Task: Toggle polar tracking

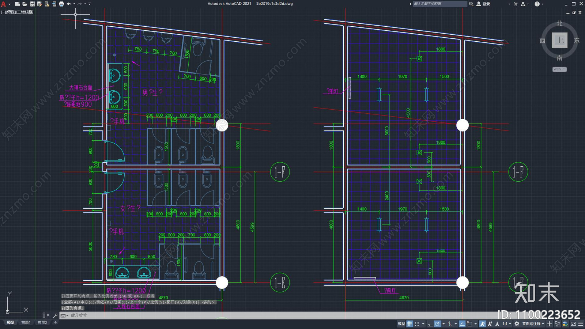Action: [437, 324]
